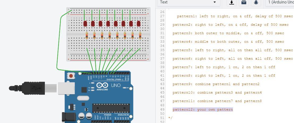
Task: Click line number 27 in the gutter
Action: (162, 16)
